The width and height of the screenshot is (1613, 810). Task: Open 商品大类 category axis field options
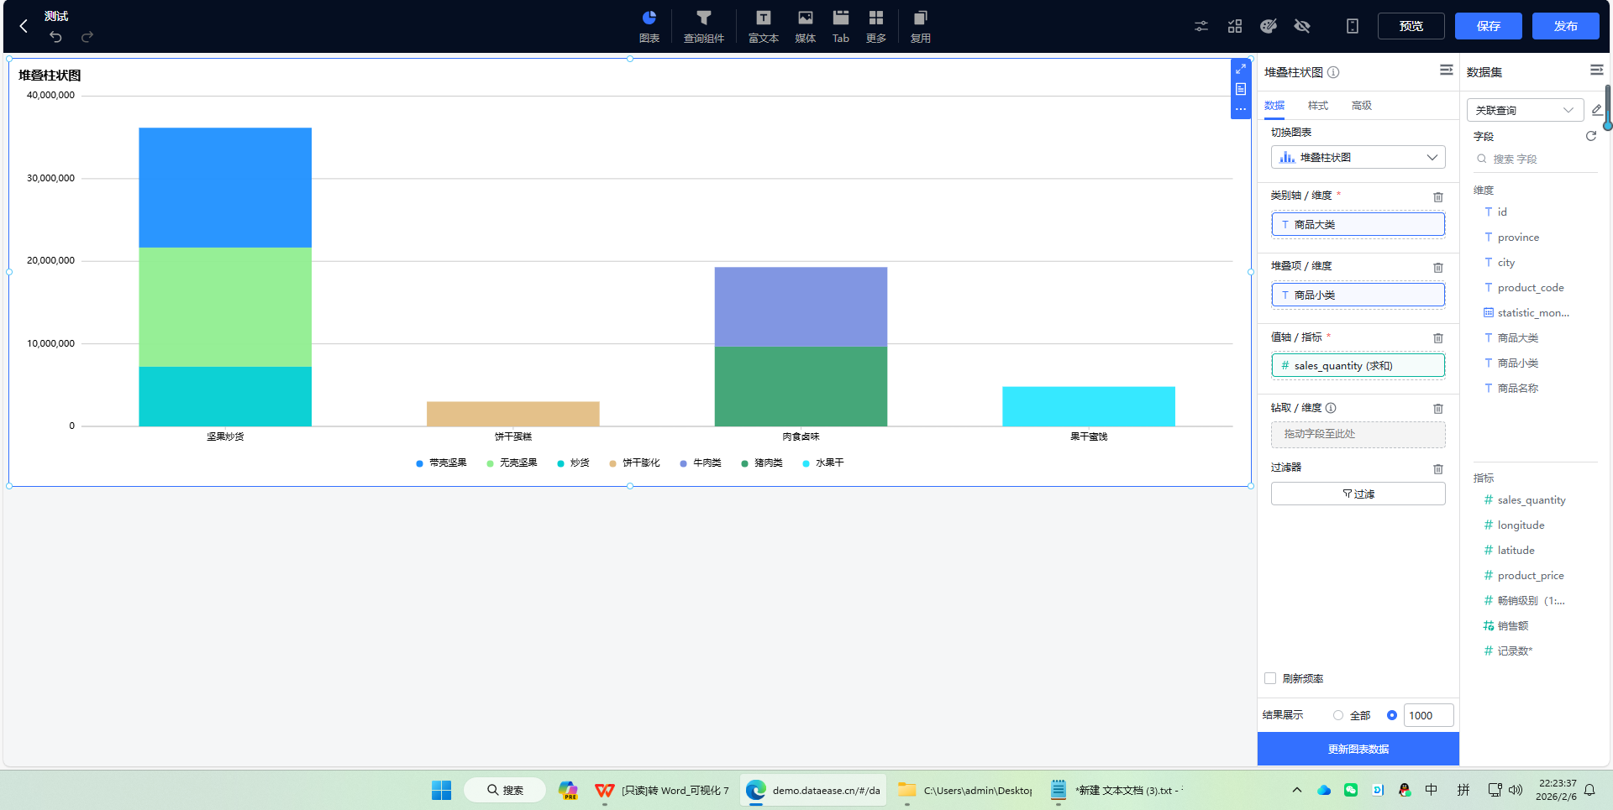[1358, 224]
